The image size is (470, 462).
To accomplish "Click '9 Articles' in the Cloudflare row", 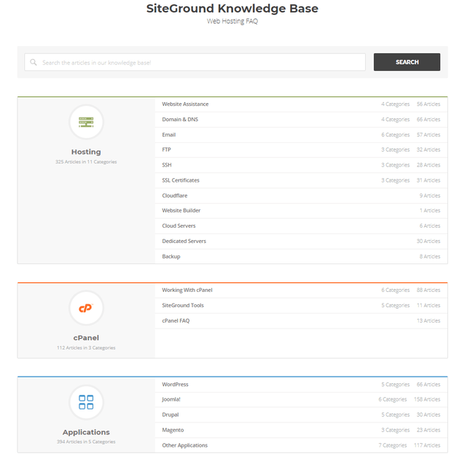I will pos(430,196).
